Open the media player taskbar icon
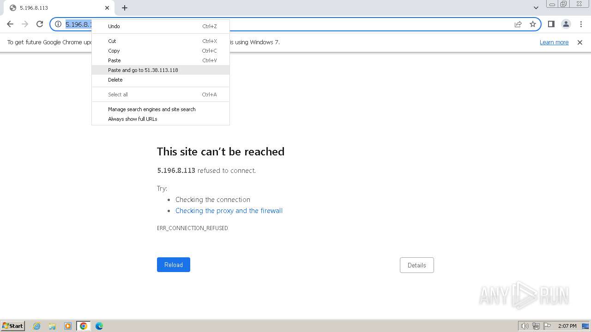Viewport: 591px width, 332px height. [68, 326]
